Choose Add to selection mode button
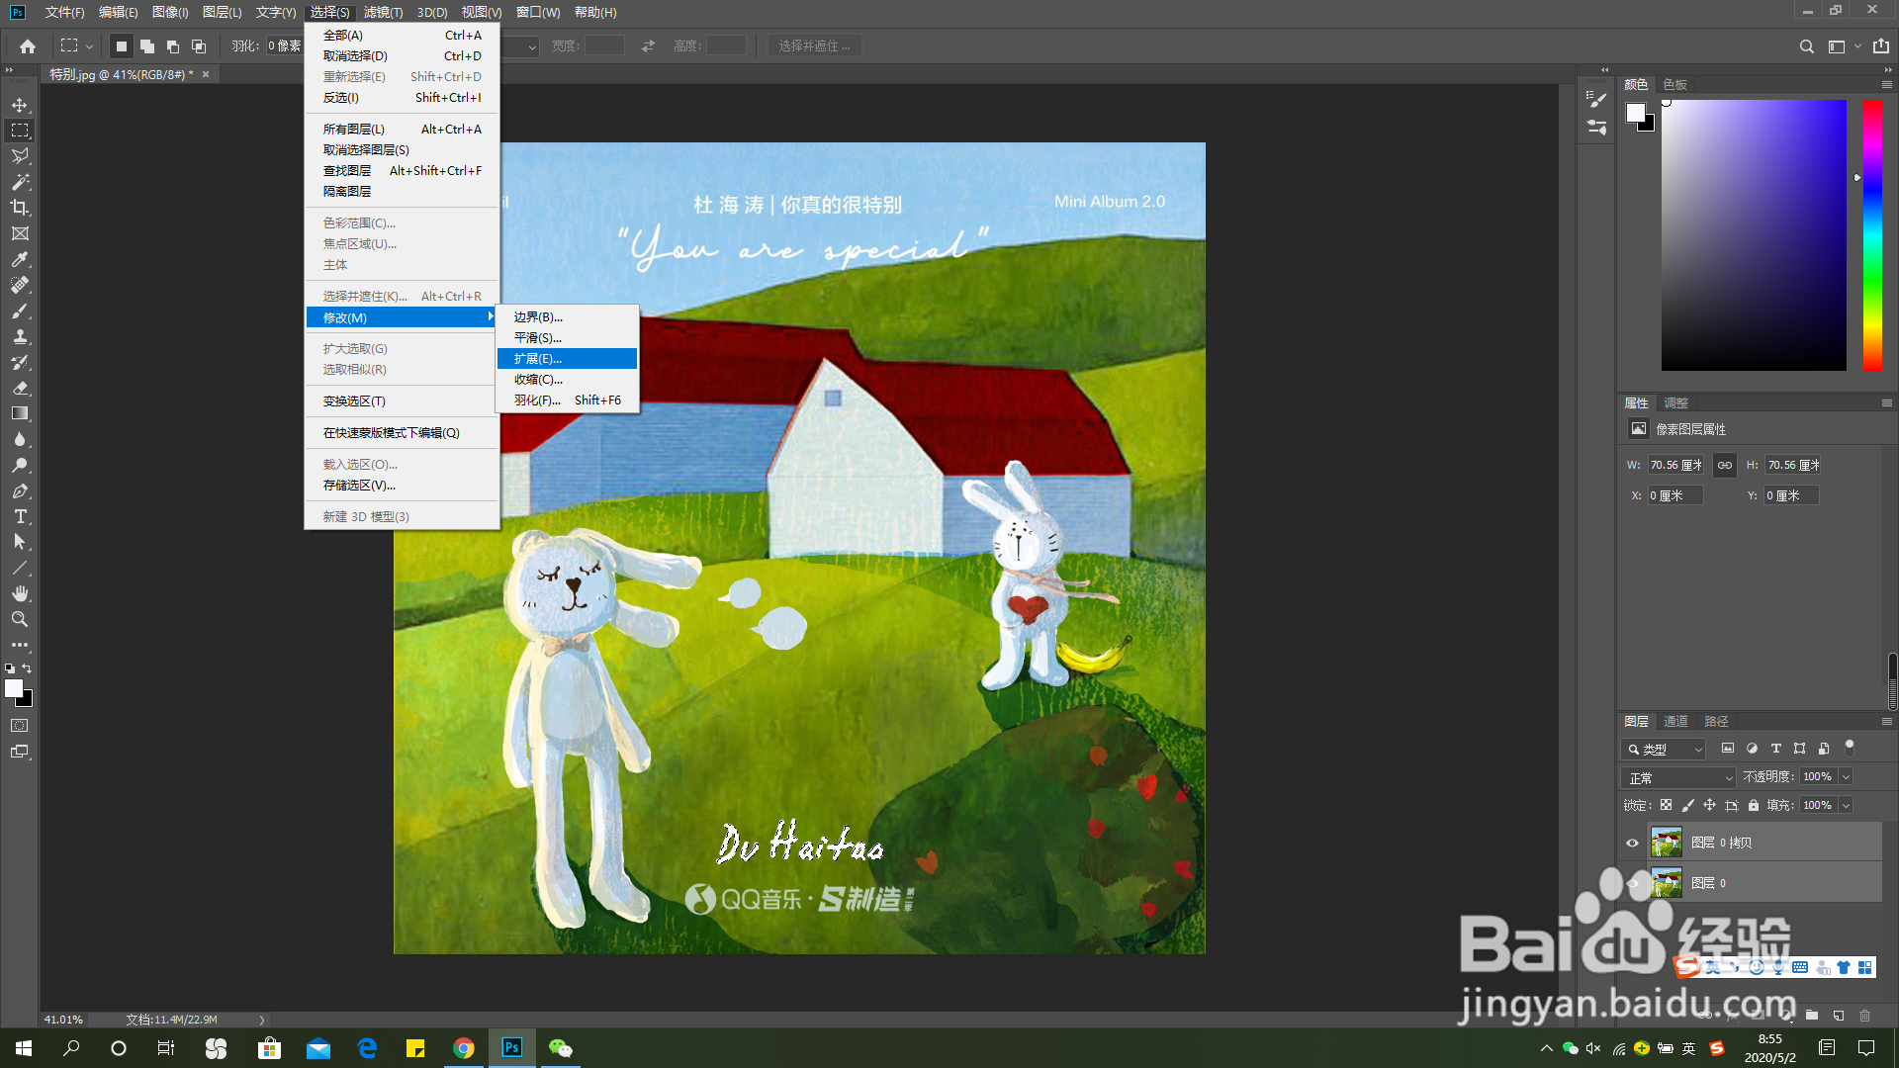Image resolution: width=1899 pixels, height=1068 pixels. tap(147, 46)
